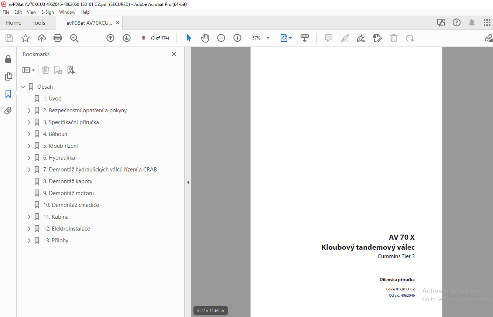
Task: Expand the 13. Přílohy bookmark
Action: pos(29,241)
